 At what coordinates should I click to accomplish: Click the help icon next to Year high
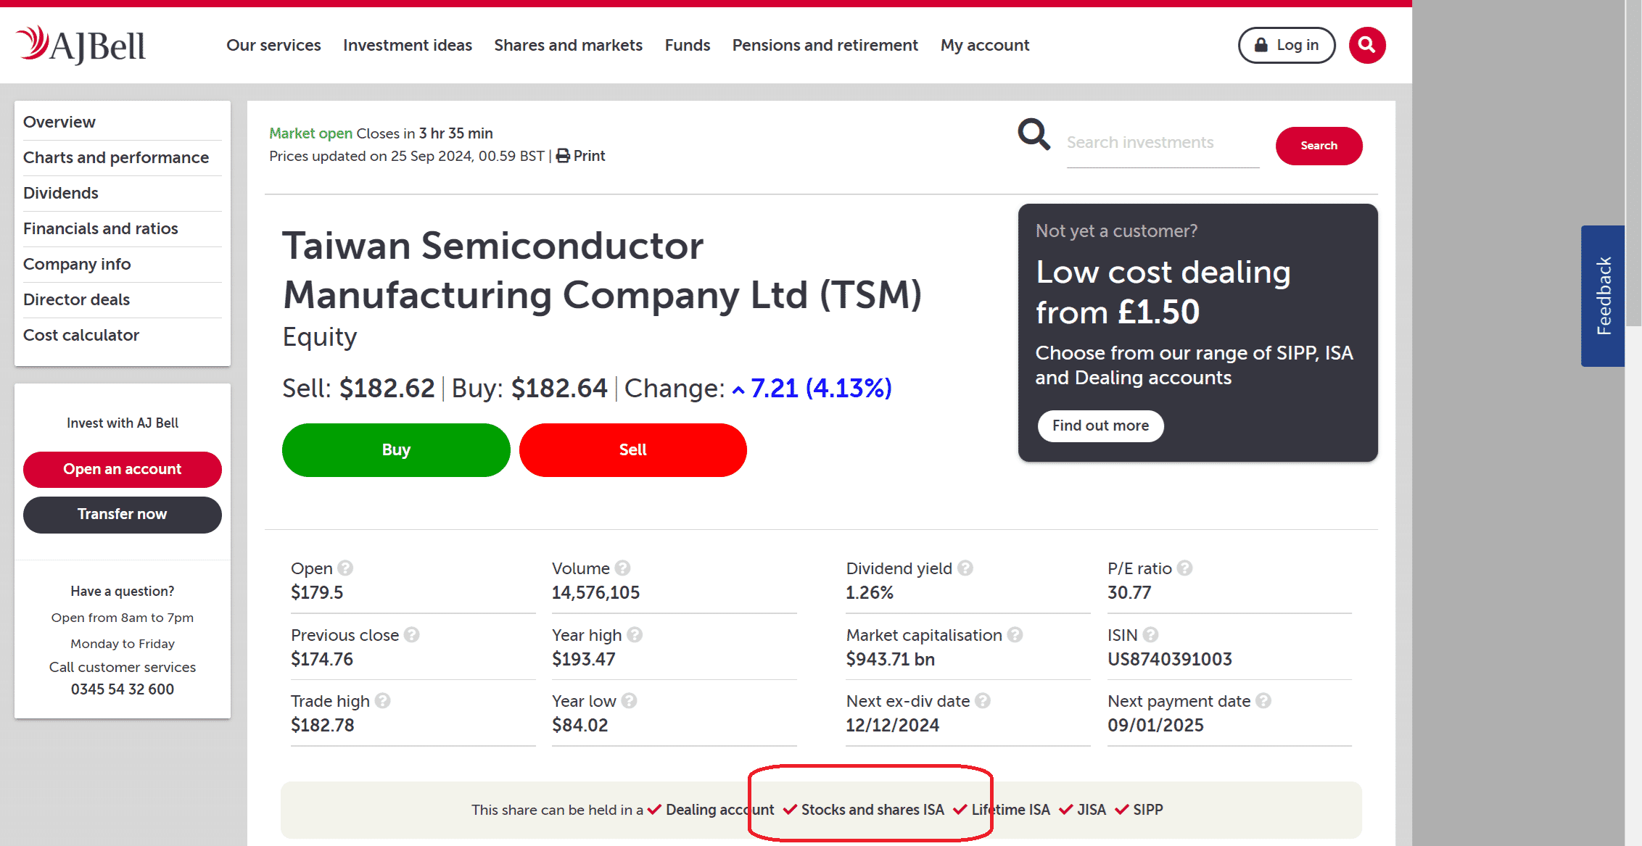635,635
